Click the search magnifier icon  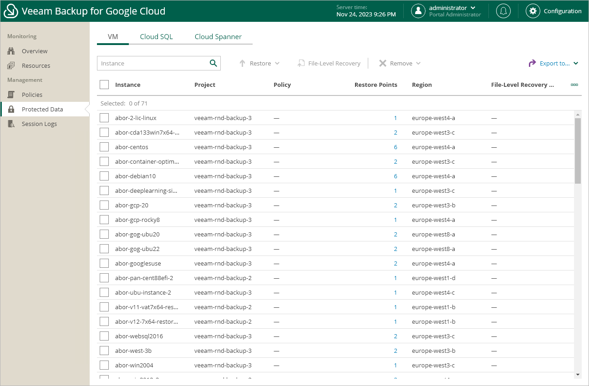pos(213,63)
